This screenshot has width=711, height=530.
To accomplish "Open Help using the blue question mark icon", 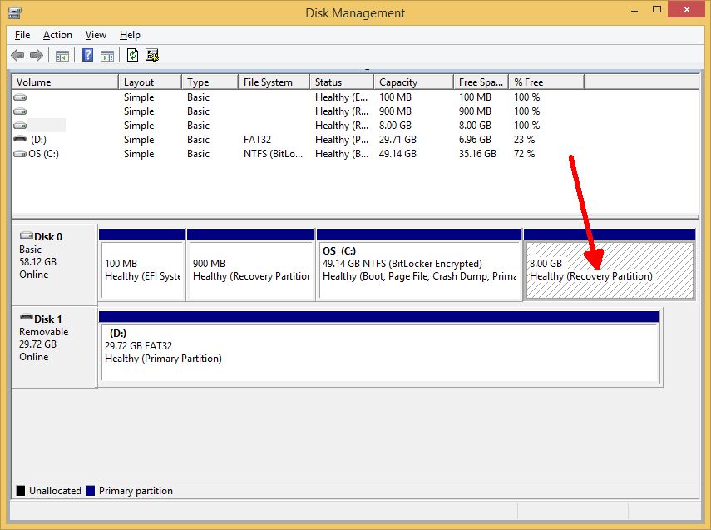I will [87, 56].
